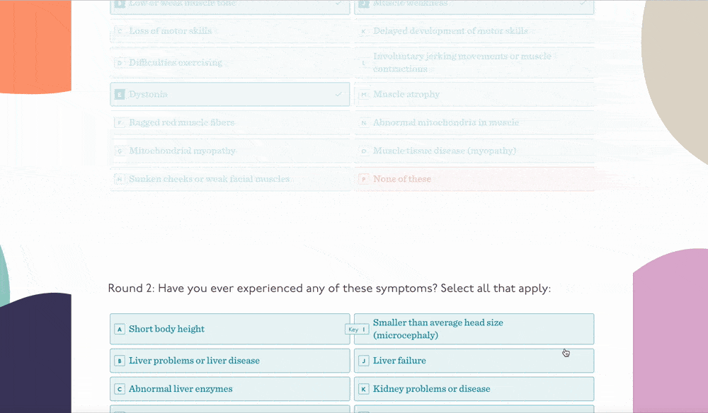Check the Liver failure option

point(474,361)
